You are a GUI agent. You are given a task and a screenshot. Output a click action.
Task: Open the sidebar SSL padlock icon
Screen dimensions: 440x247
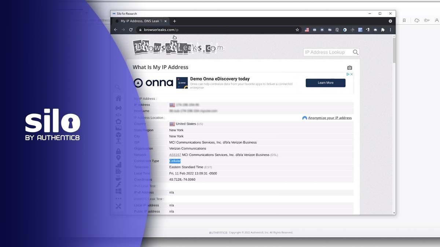click(118, 151)
